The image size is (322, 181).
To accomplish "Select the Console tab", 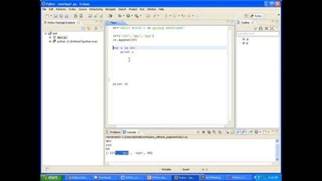I will click(130, 132).
